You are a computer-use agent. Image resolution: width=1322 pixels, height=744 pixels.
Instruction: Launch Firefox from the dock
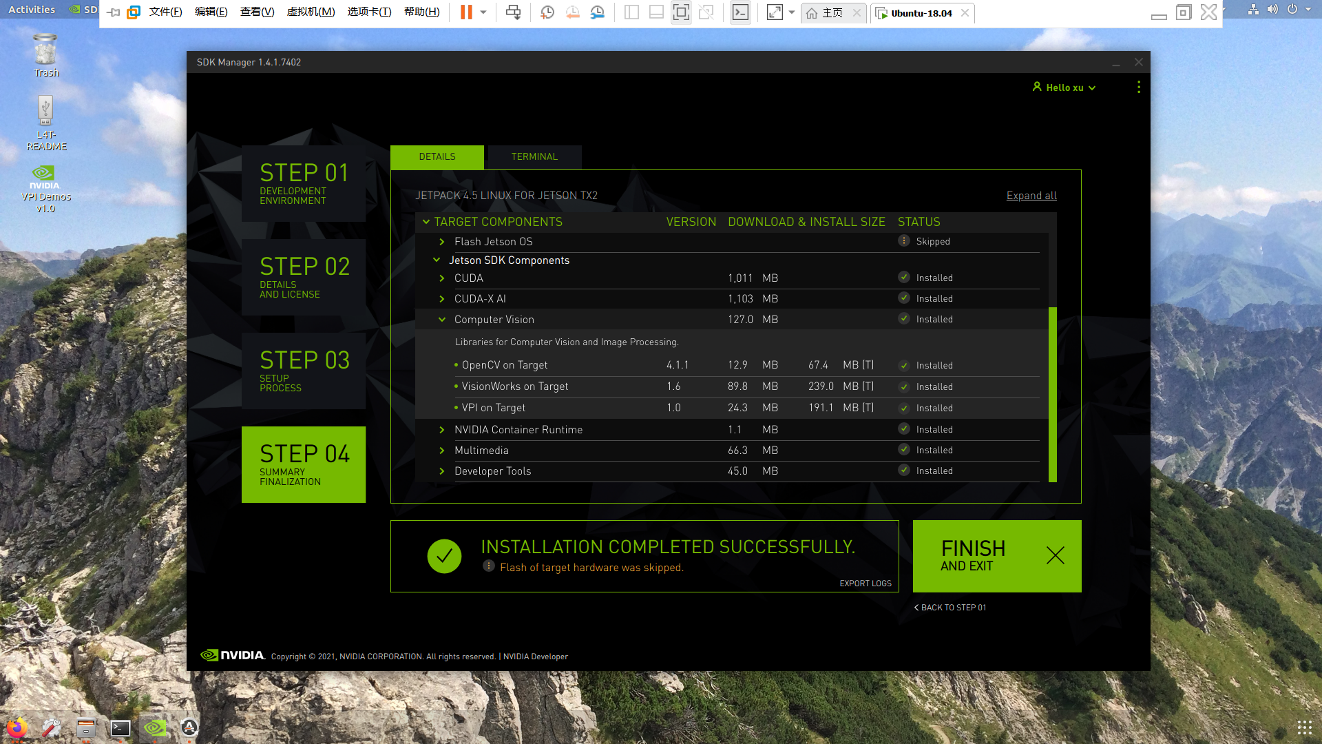click(17, 727)
